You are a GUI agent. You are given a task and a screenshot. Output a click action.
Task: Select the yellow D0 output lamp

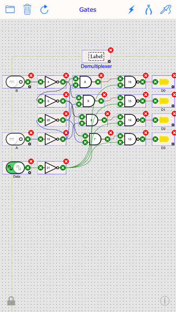(x=164, y=82)
